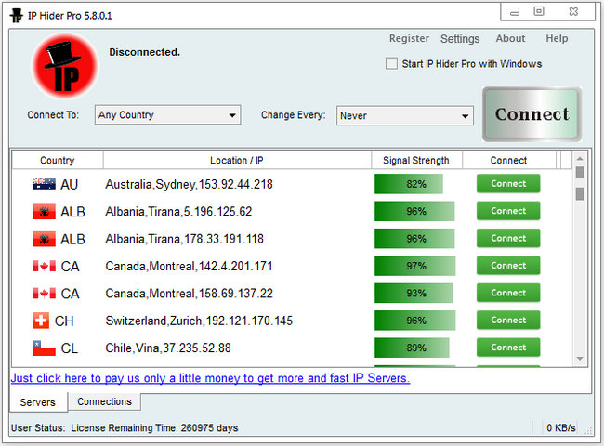
Task: Open the Register menu
Action: pyautogui.click(x=409, y=38)
